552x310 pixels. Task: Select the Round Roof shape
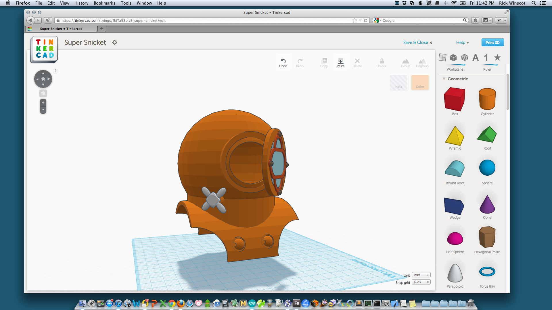[455, 168]
